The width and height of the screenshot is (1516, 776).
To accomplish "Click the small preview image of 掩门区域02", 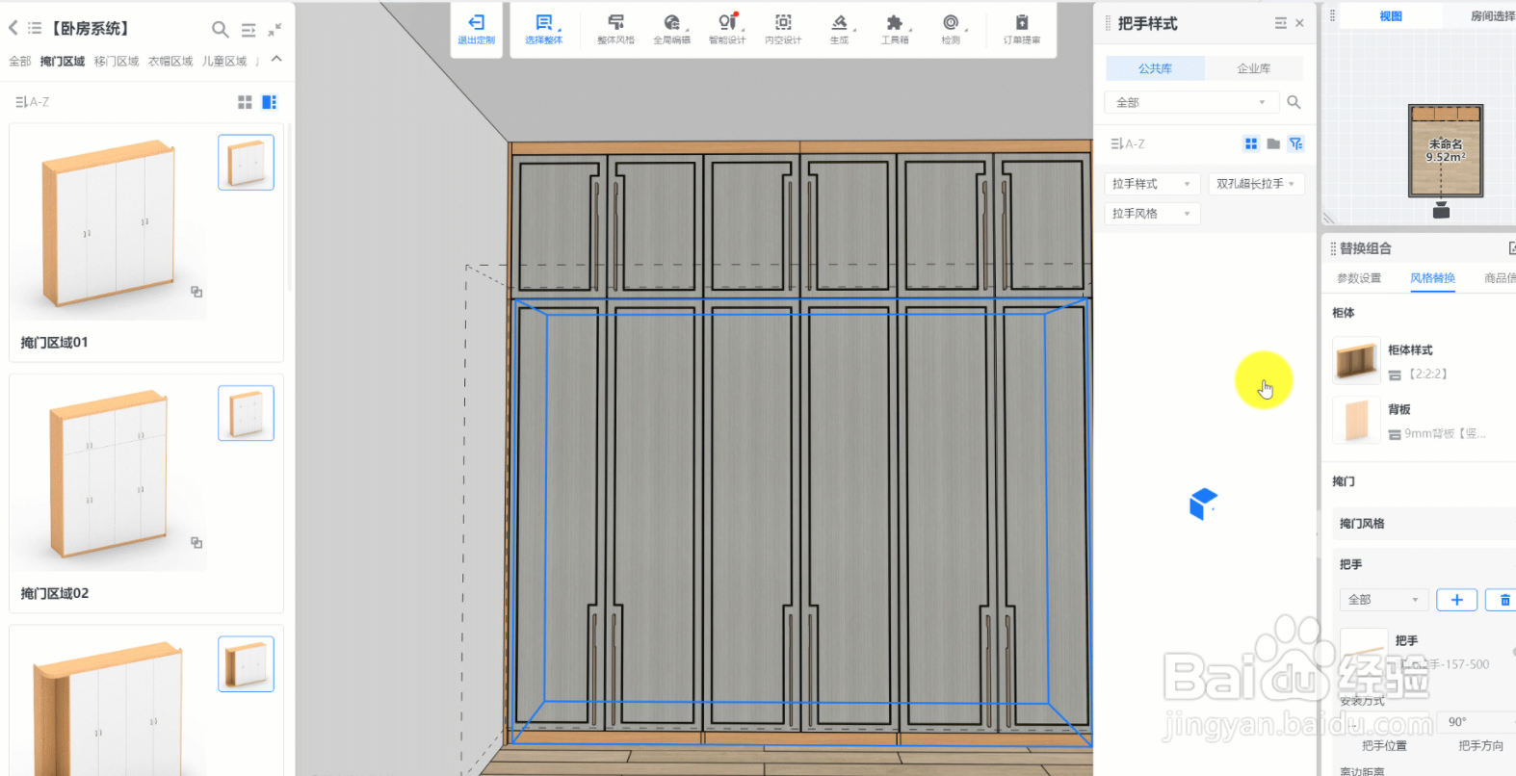I will click(246, 413).
